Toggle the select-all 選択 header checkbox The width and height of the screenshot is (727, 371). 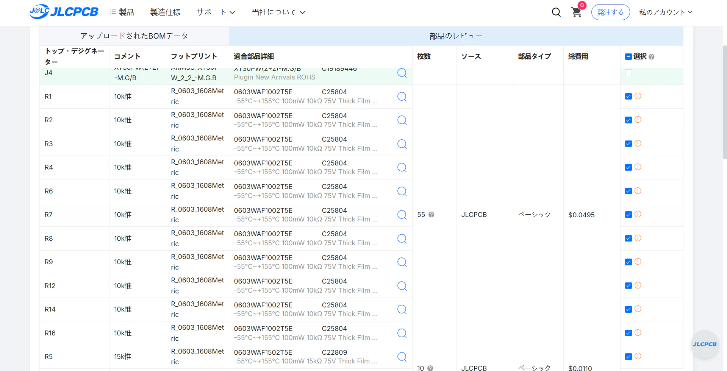[629, 57]
